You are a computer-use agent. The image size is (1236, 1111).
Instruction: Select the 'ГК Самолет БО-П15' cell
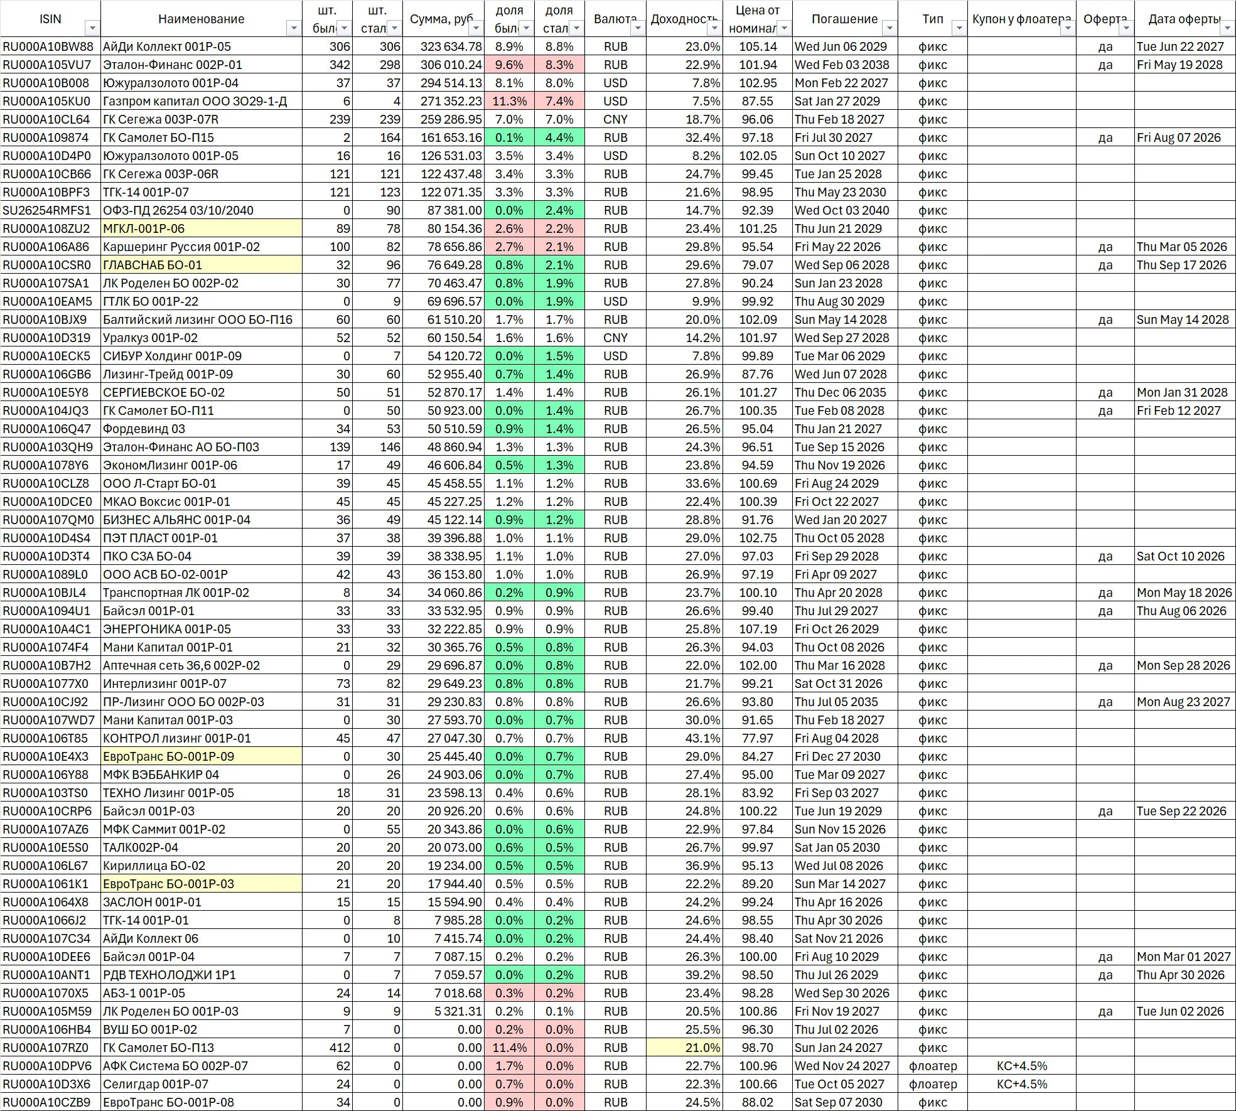(202, 137)
